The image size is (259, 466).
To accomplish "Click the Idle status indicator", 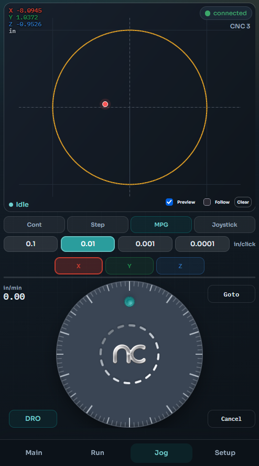I will tap(19, 205).
